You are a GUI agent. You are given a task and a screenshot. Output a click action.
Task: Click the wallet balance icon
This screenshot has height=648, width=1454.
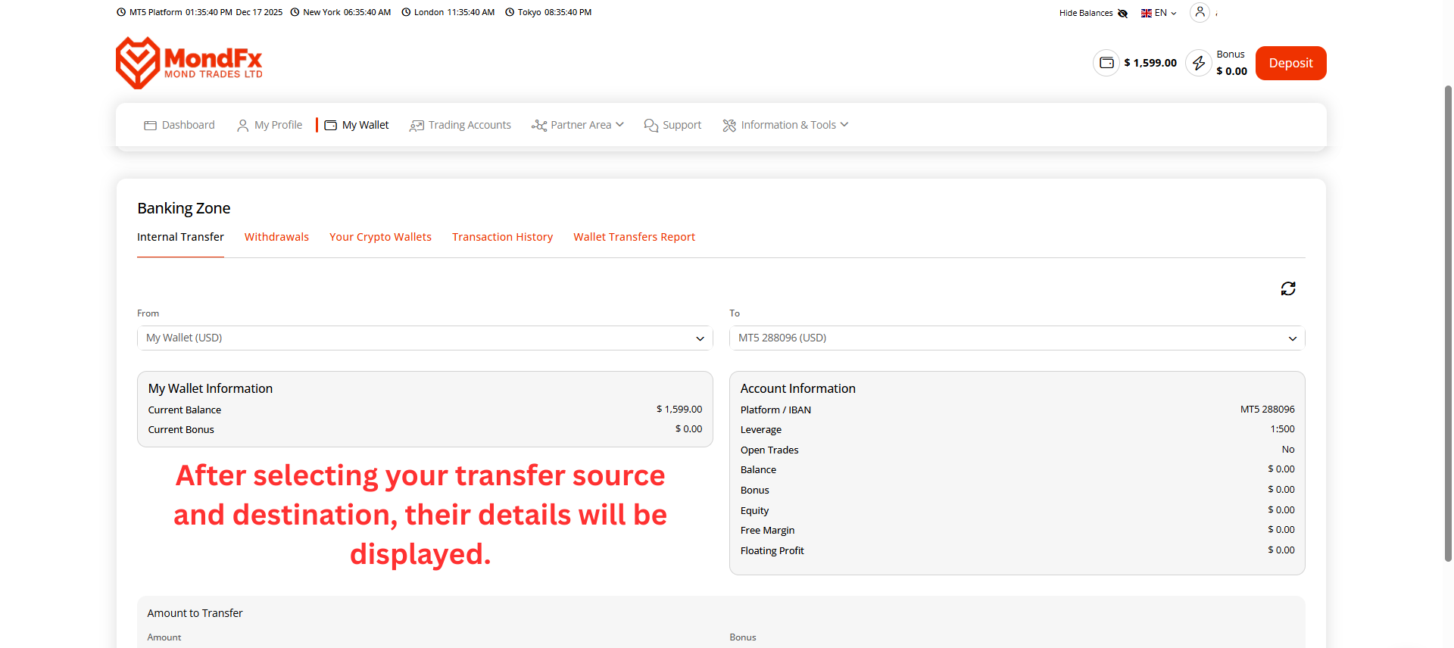coord(1106,63)
